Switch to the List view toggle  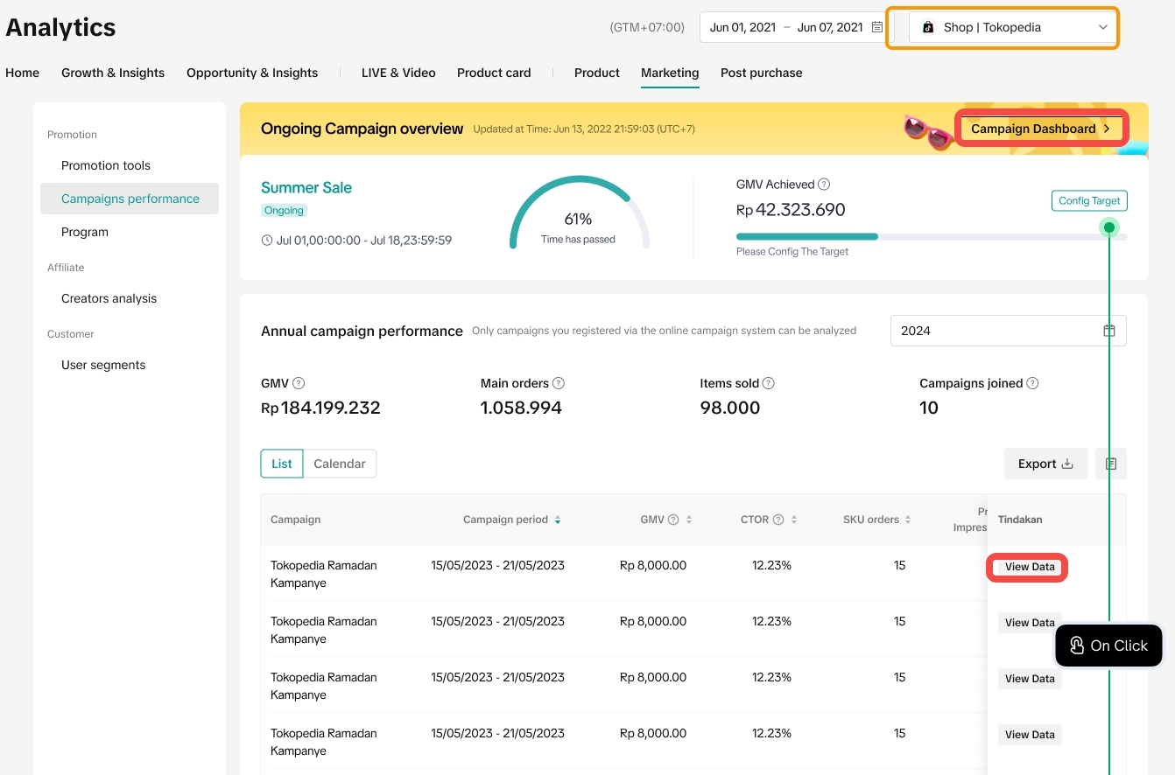point(282,464)
